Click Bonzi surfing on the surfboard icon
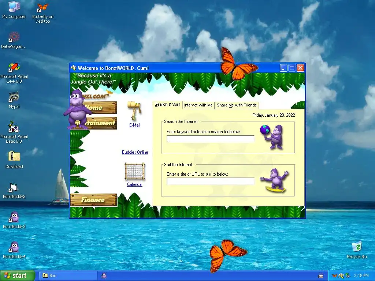This screenshot has height=281, width=375. [x=275, y=180]
